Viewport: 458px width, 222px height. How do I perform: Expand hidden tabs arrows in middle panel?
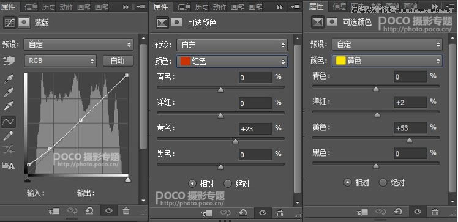click(x=280, y=7)
